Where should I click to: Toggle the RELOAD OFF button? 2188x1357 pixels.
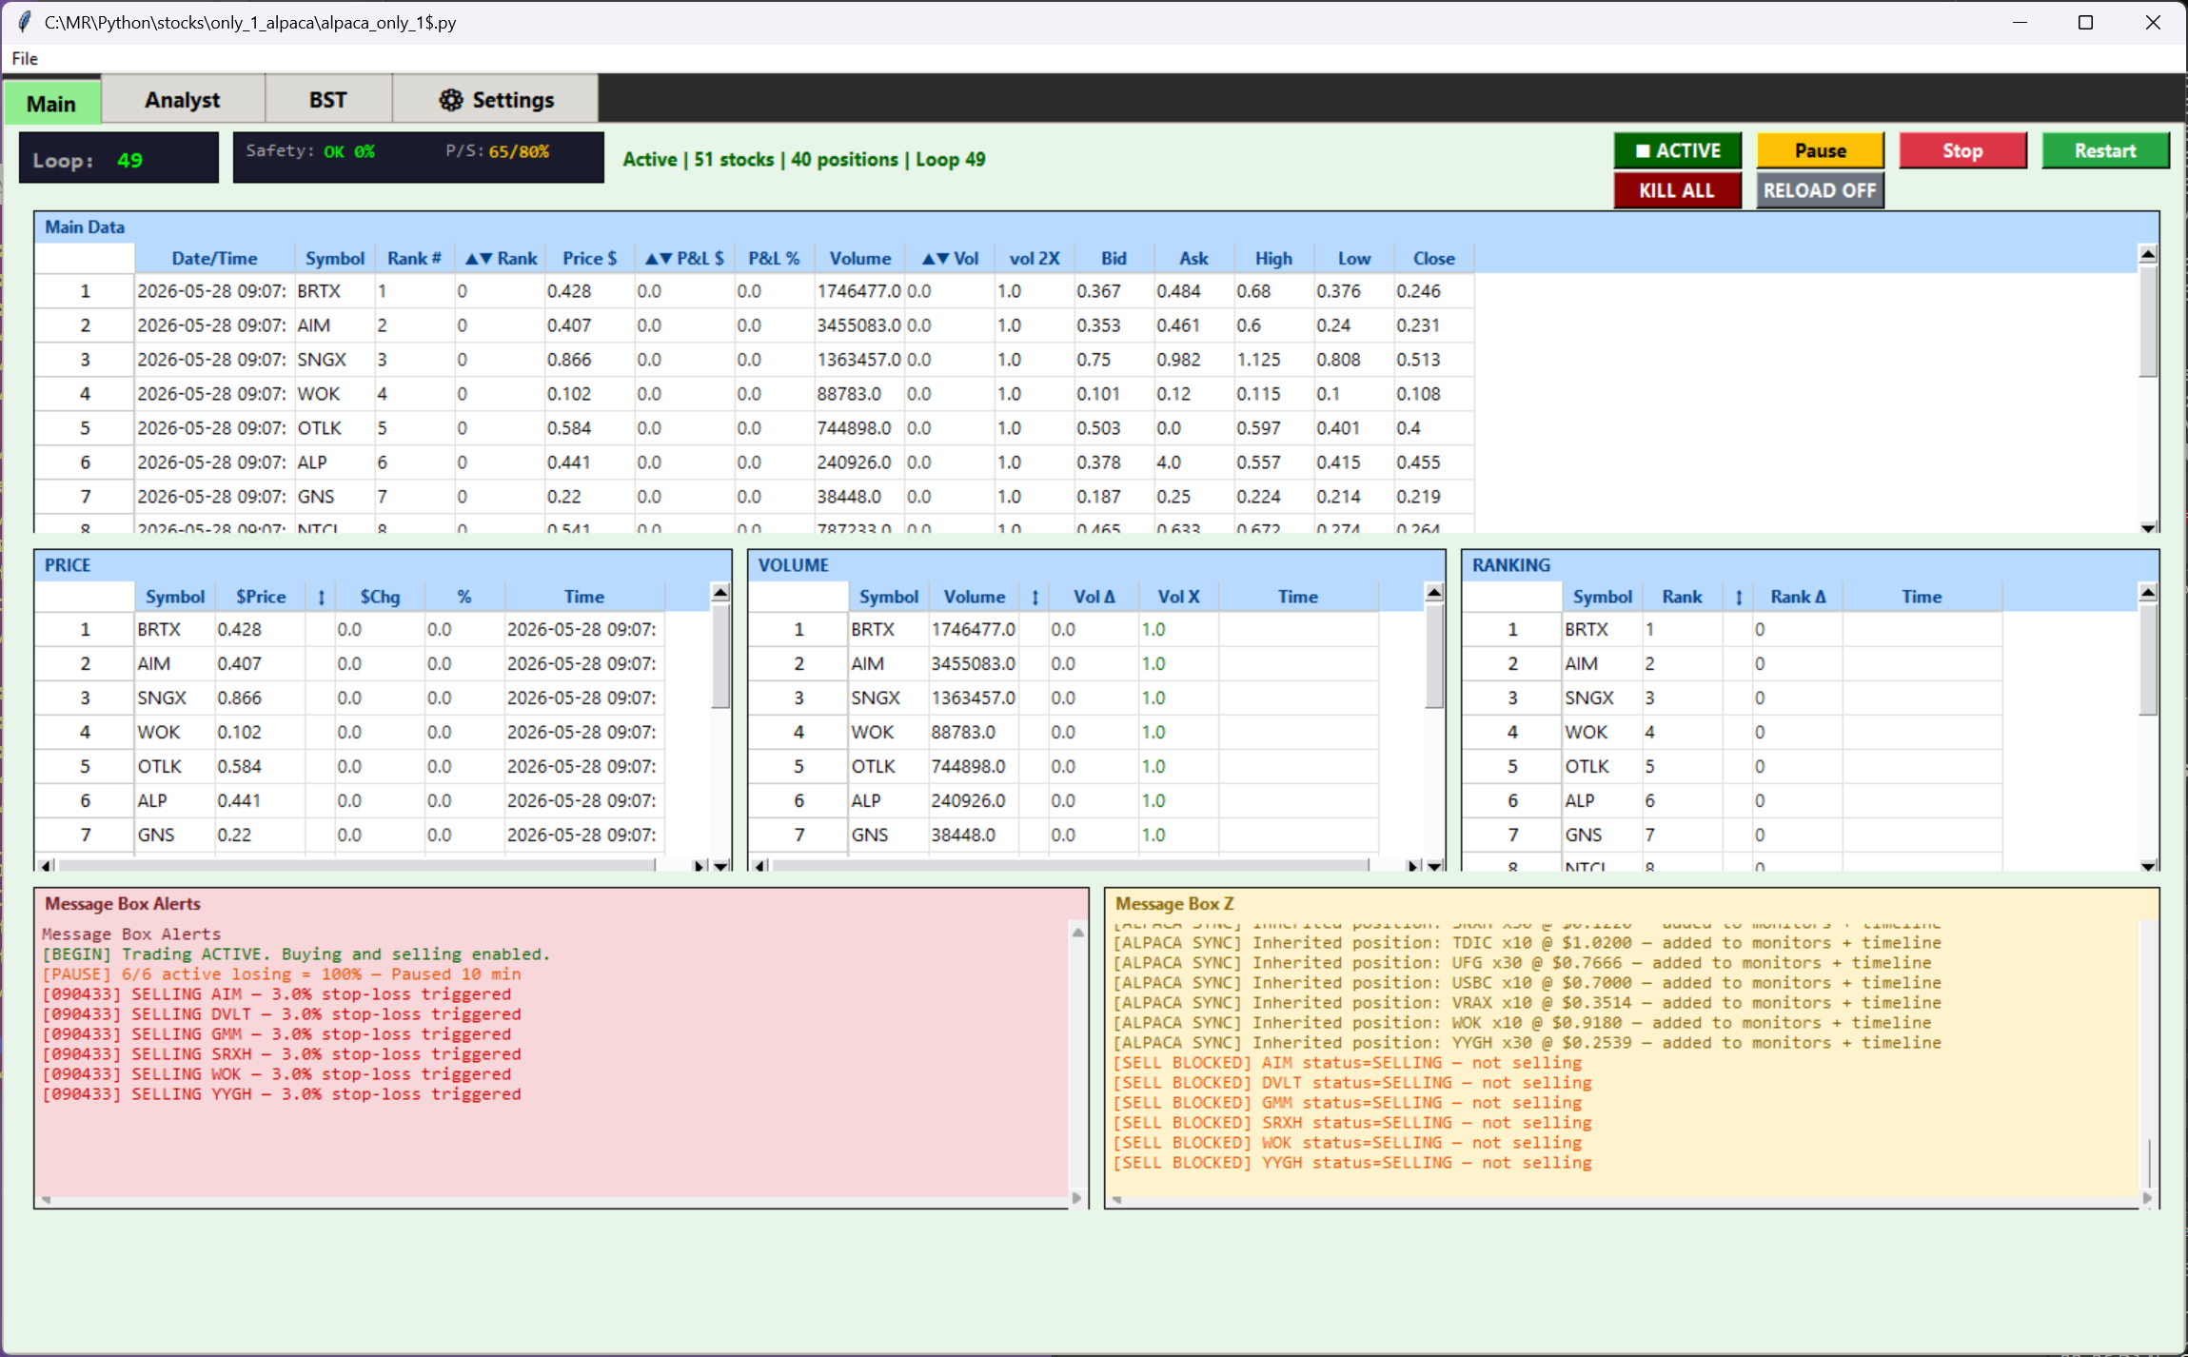click(x=1820, y=190)
